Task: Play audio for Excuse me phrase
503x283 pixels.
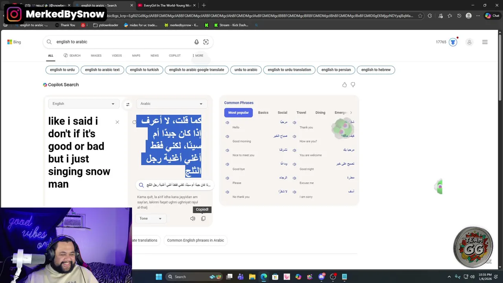Action: click(x=294, y=178)
